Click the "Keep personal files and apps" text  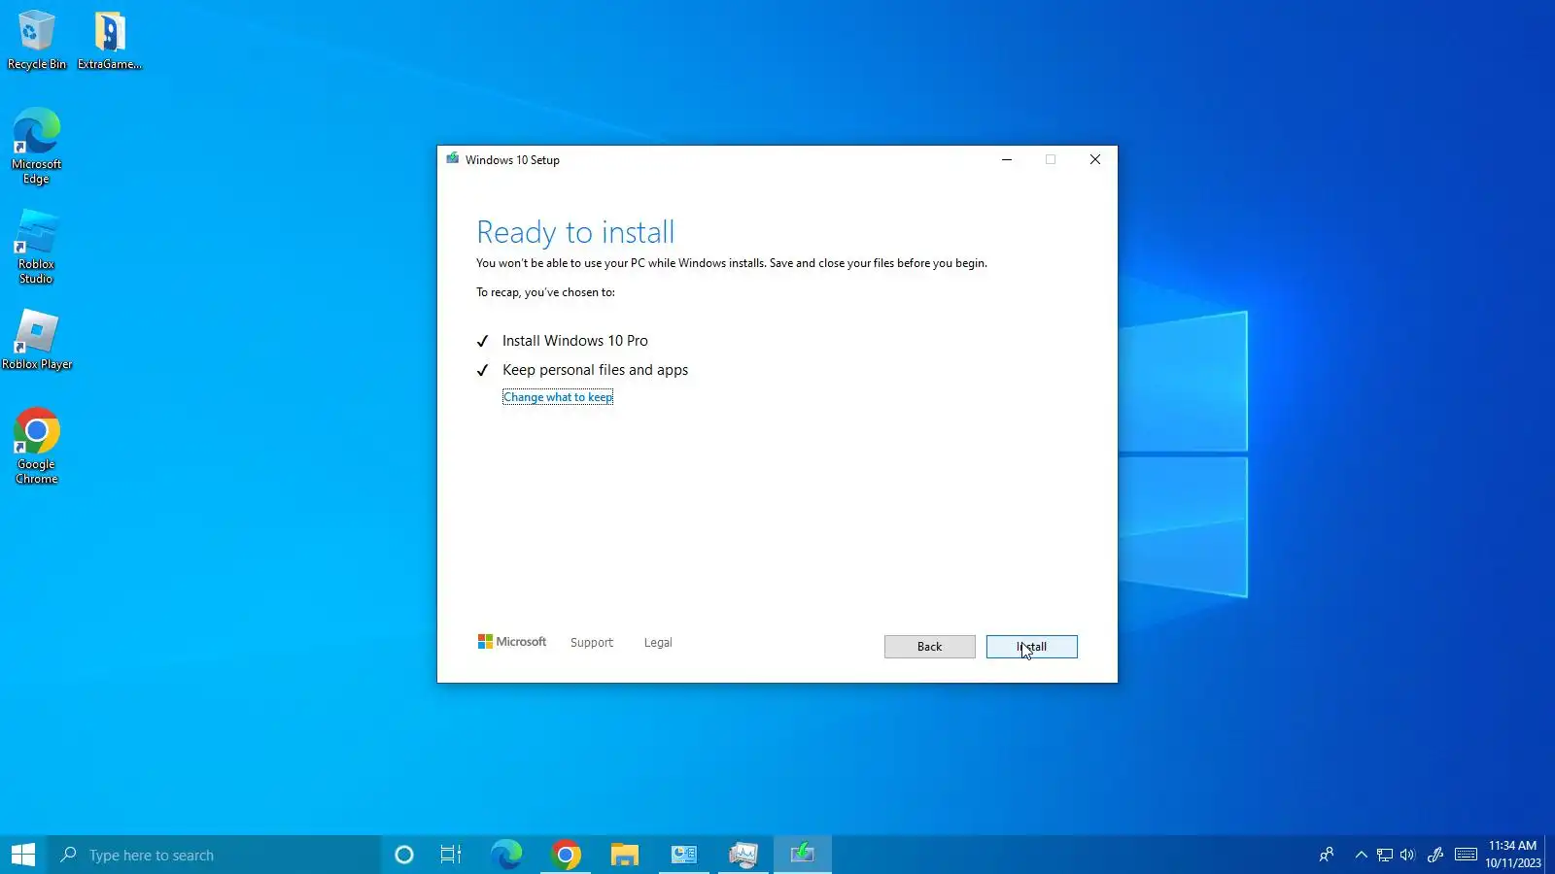[595, 370]
